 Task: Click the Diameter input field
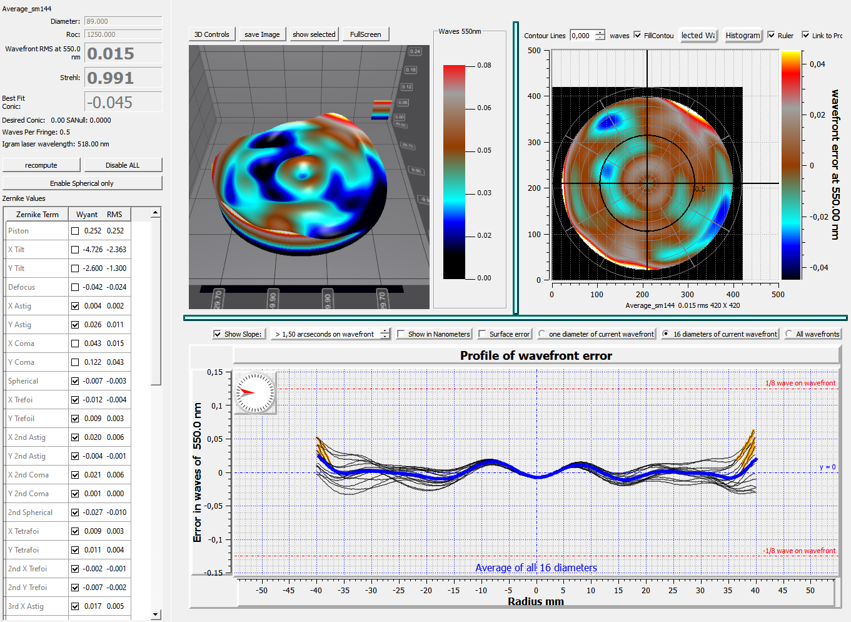[x=123, y=21]
